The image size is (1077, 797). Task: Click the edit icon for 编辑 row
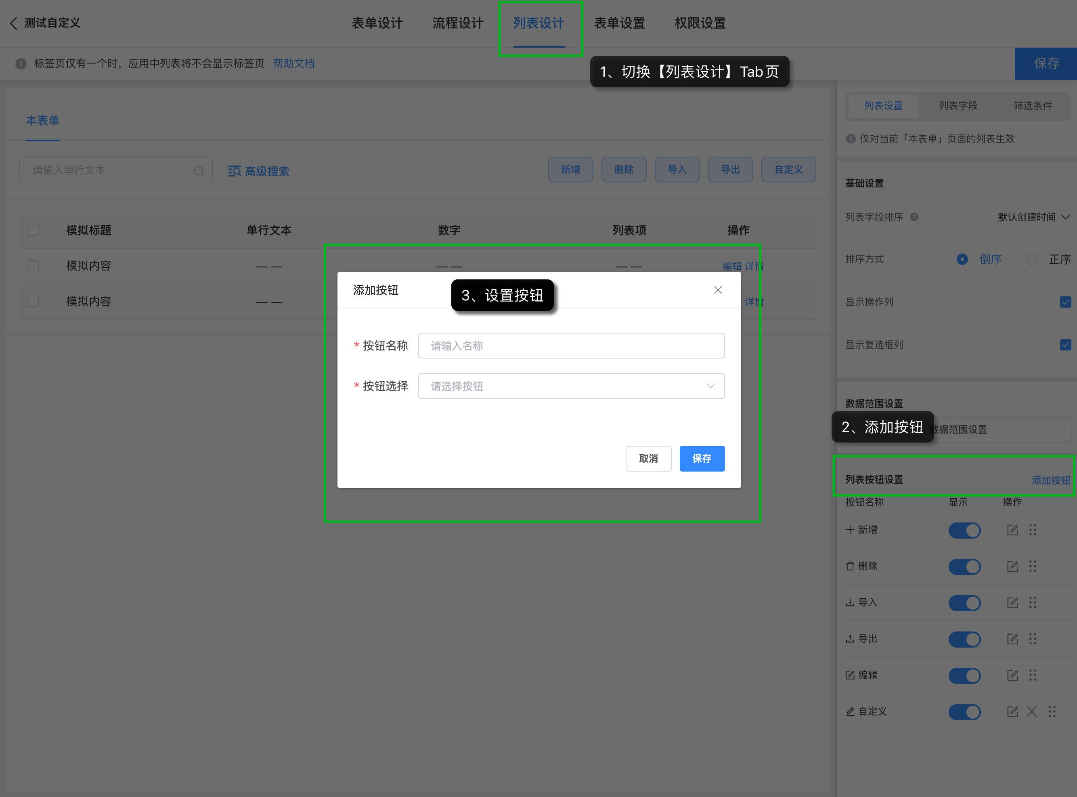[1012, 675]
